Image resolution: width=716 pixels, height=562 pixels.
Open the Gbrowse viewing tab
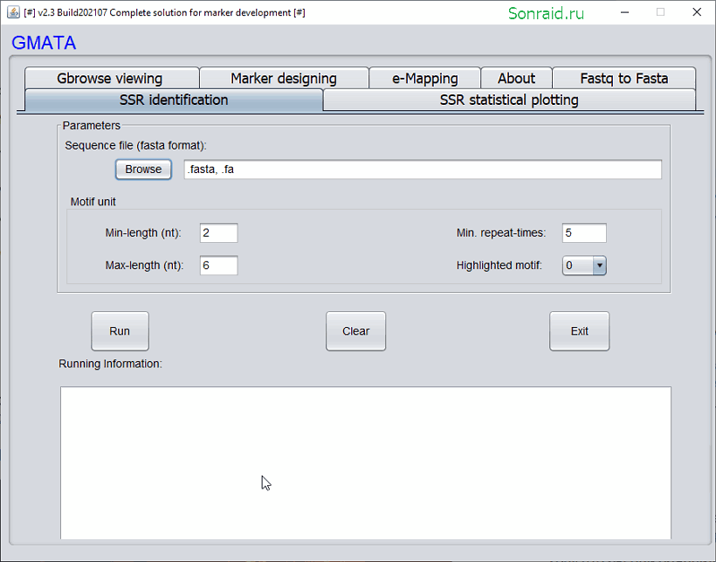tap(112, 78)
